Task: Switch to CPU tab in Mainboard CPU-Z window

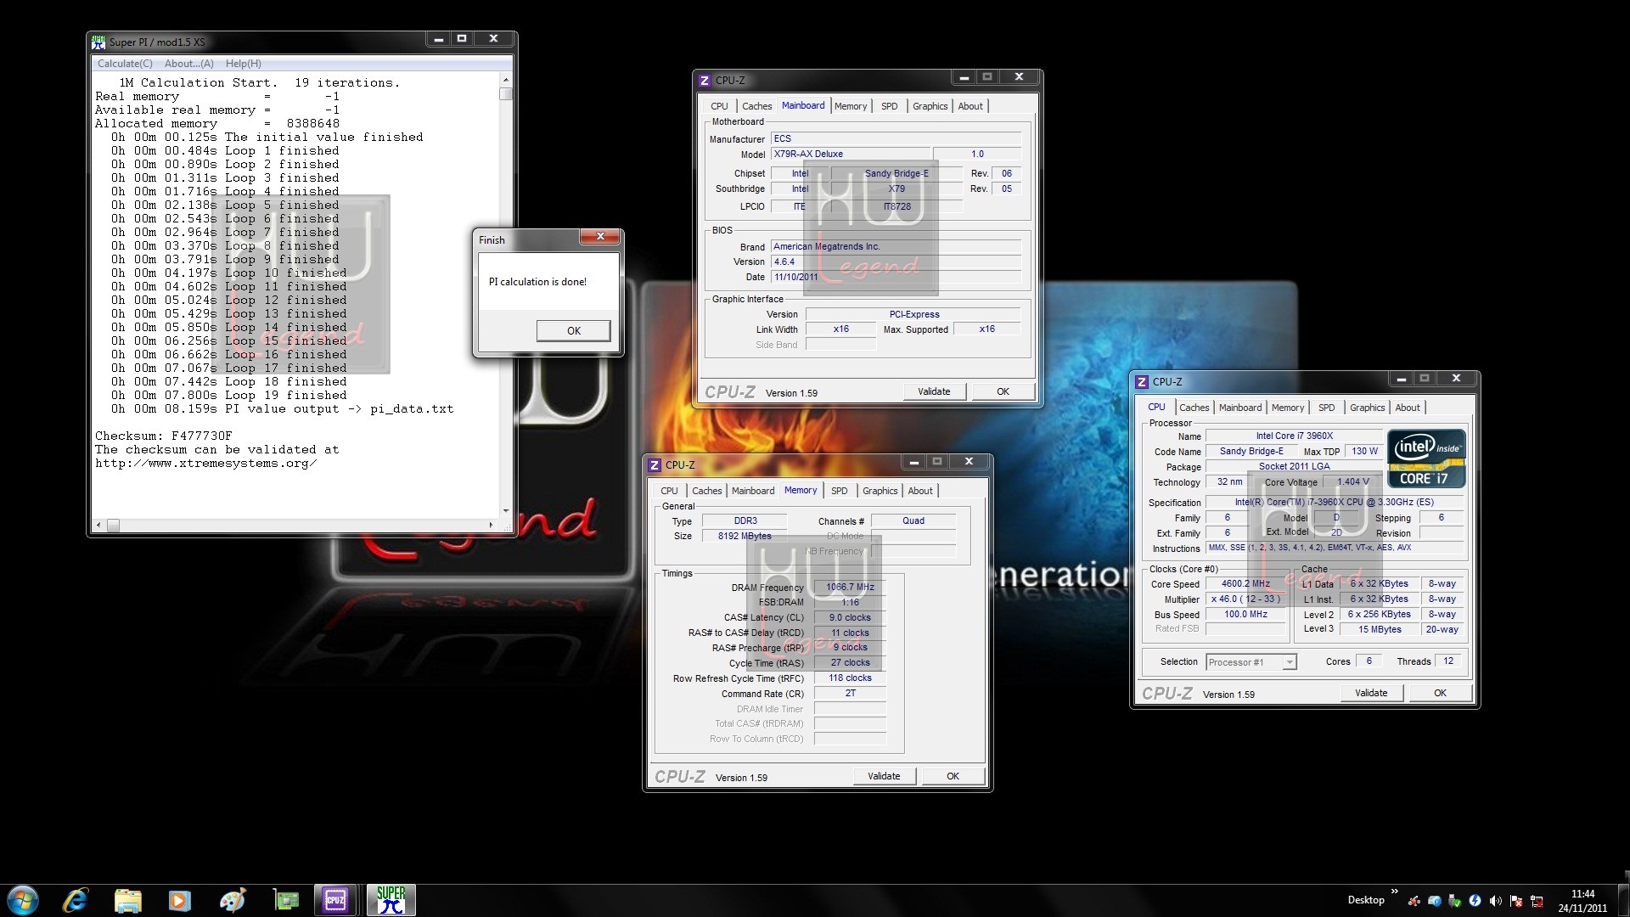Action: 719,106
